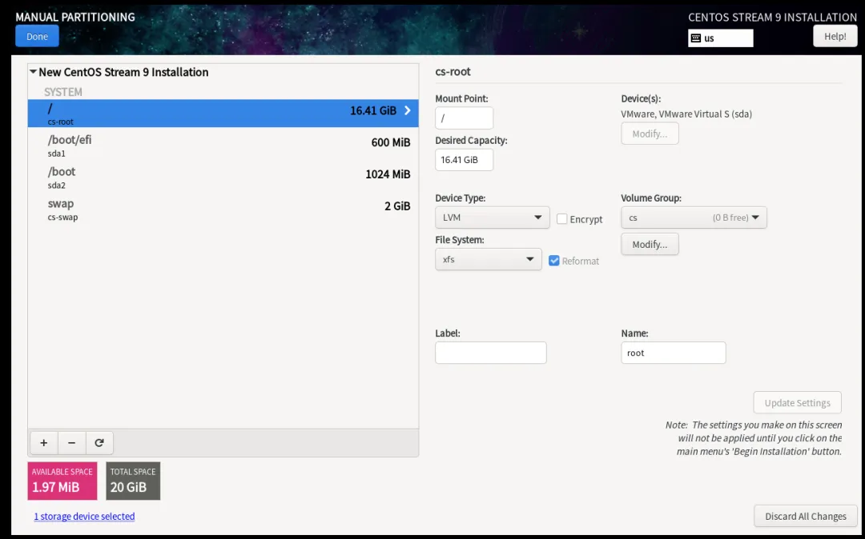Click the remove mount point minus icon
865x539 pixels.
coord(72,443)
